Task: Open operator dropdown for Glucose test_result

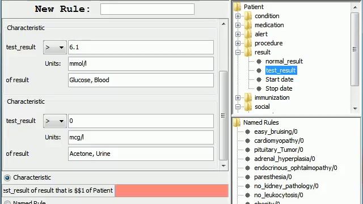Action: [55, 48]
